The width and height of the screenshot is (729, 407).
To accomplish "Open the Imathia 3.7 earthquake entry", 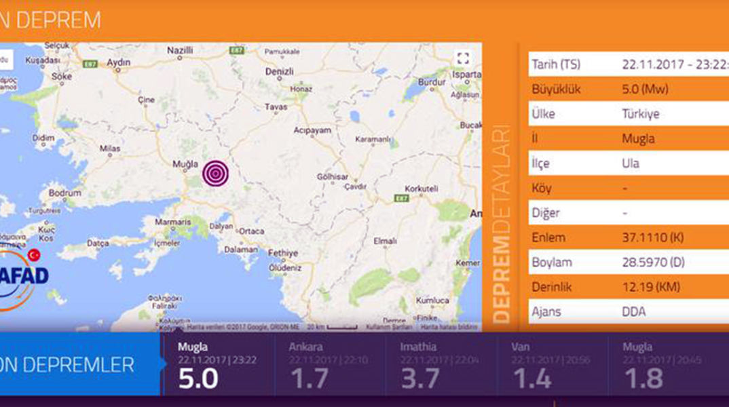I will click(441, 364).
